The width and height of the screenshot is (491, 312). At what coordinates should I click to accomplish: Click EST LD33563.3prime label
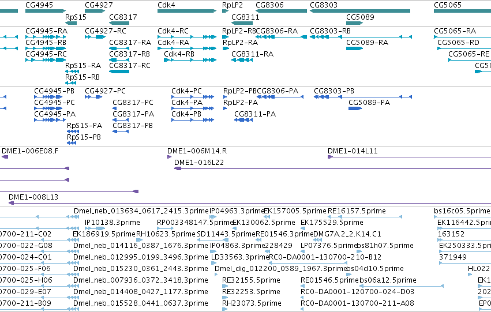241,258
